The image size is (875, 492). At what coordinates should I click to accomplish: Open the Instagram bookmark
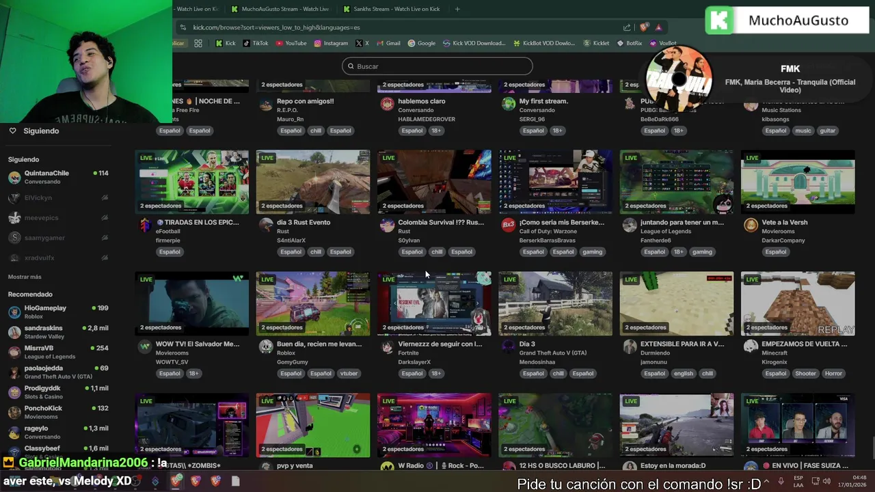(331, 43)
